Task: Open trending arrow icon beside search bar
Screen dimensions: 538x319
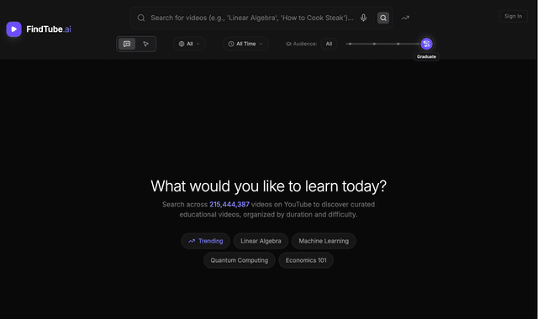Action: [x=405, y=18]
